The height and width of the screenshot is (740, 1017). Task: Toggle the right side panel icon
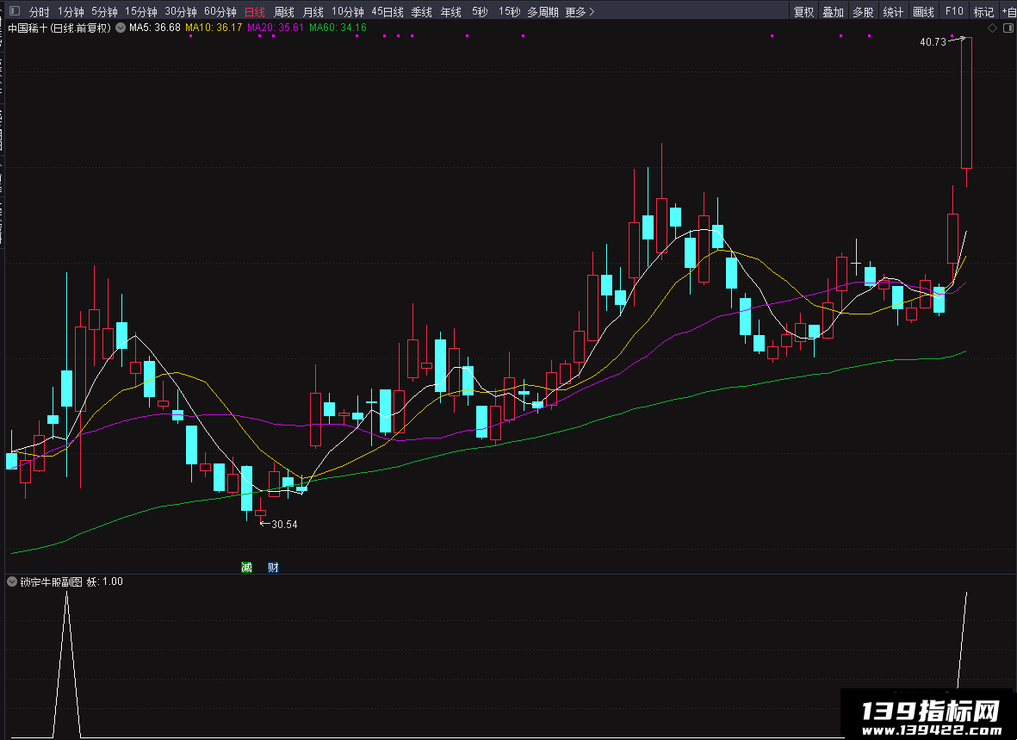click(x=1008, y=28)
